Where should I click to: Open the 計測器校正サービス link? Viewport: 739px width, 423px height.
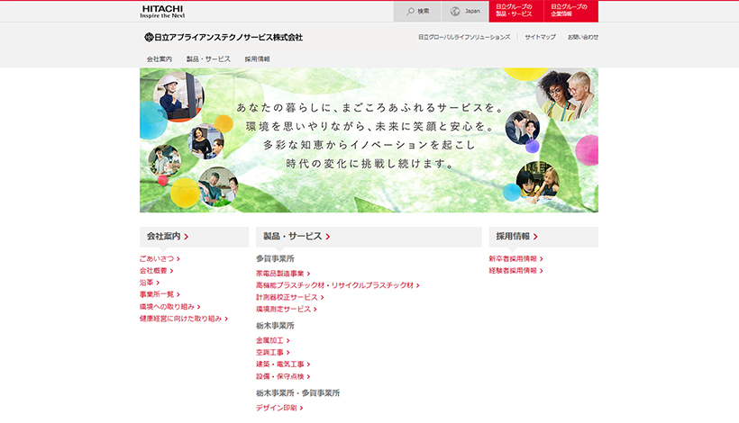tap(290, 297)
